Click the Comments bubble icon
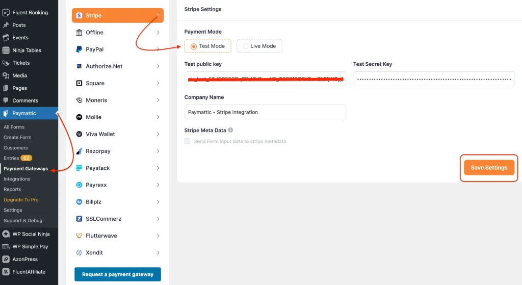The width and height of the screenshot is (522, 285). pyautogui.click(x=6, y=100)
